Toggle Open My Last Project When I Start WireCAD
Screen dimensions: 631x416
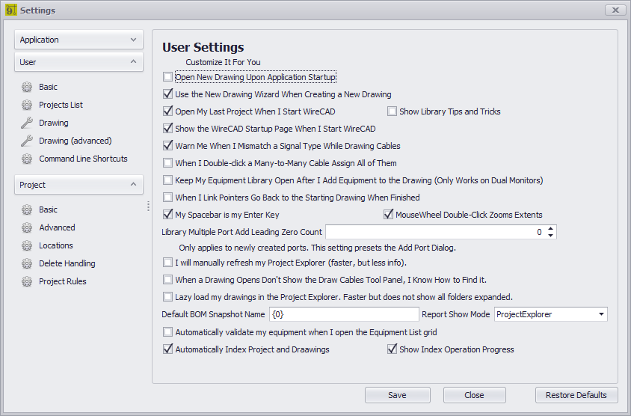(167, 111)
